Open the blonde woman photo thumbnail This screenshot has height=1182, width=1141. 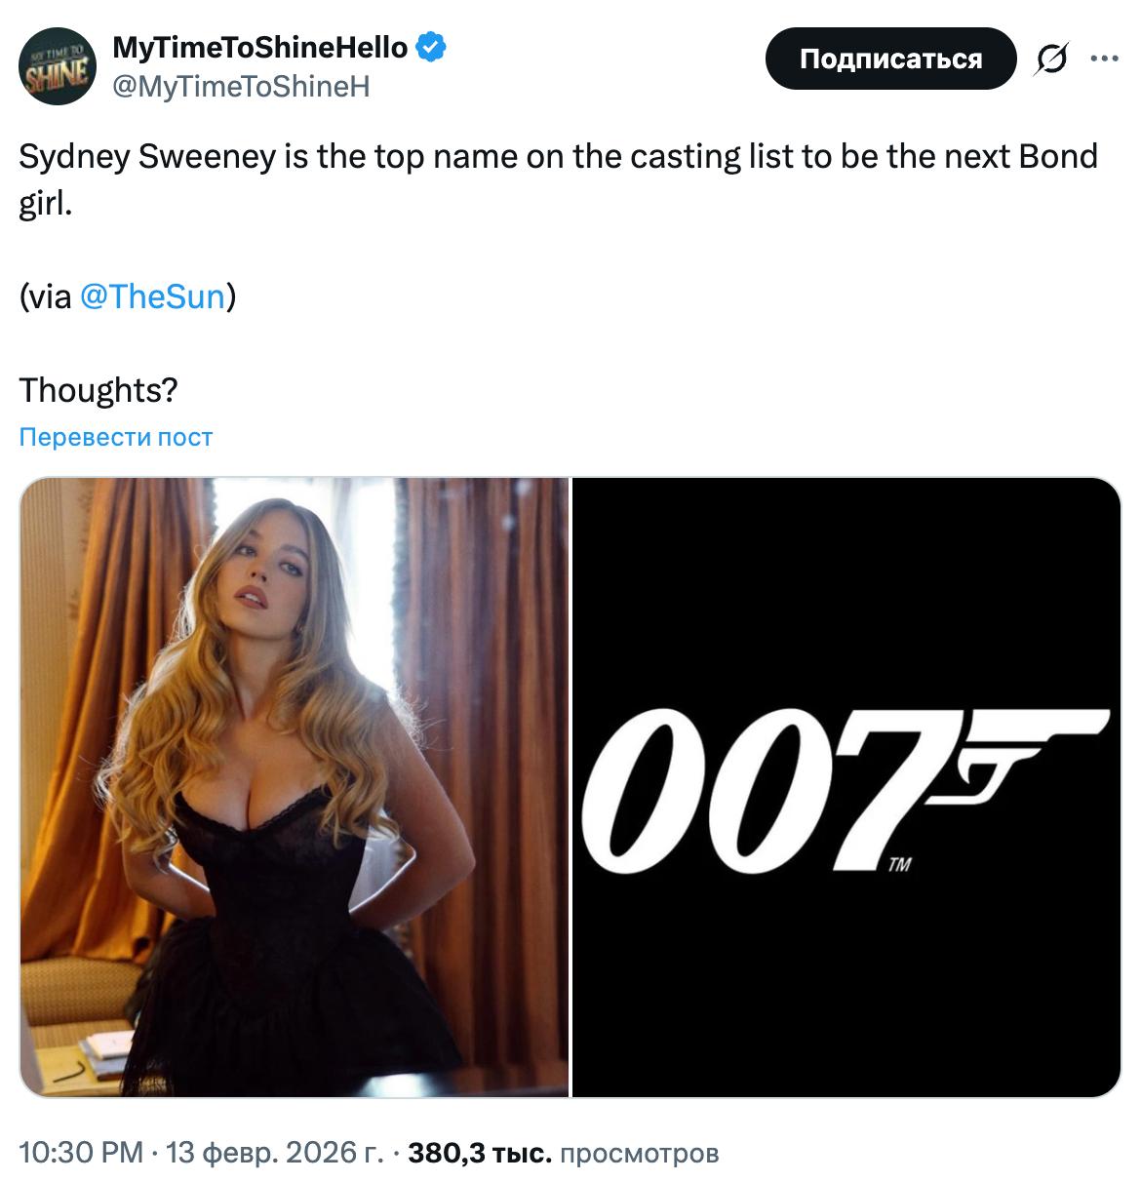pyautogui.click(x=294, y=787)
